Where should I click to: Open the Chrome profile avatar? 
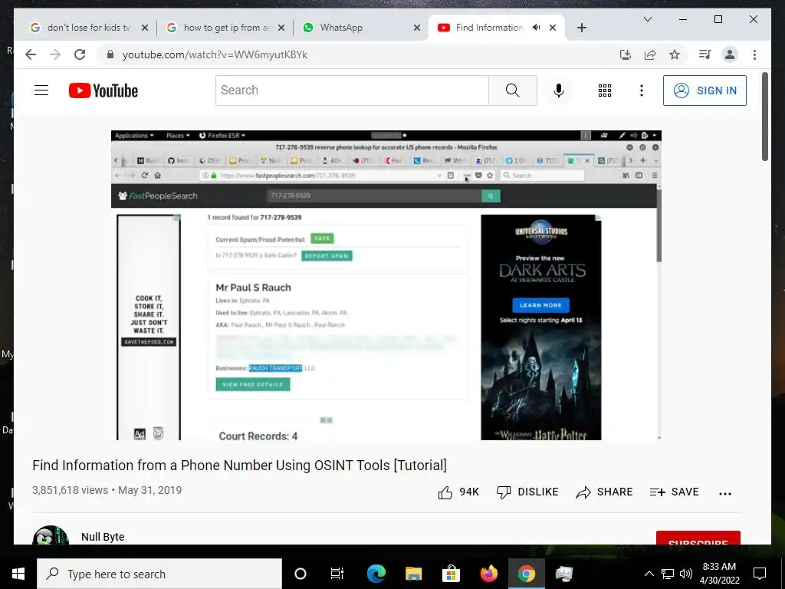coord(730,54)
